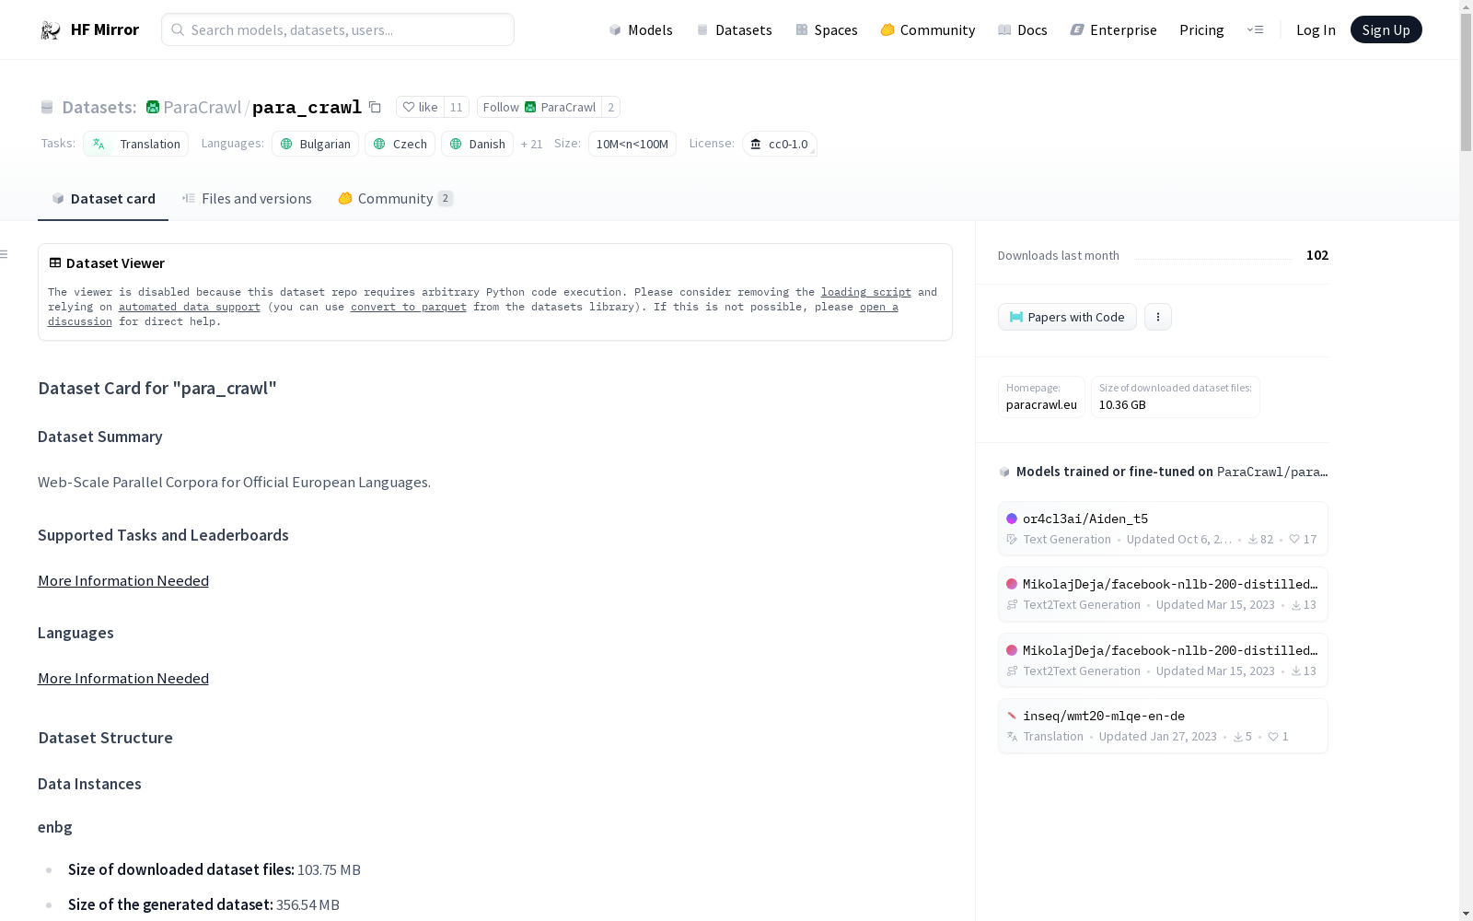1473x921 pixels.
Task: Follow the loading script link
Action: (x=865, y=292)
